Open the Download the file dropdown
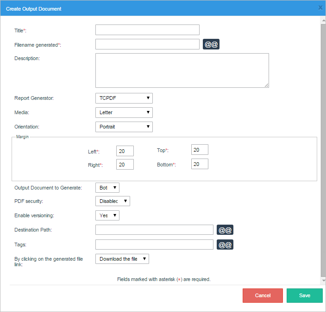Image resolution: width=326 pixels, height=312 pixels. click(122, 259)
